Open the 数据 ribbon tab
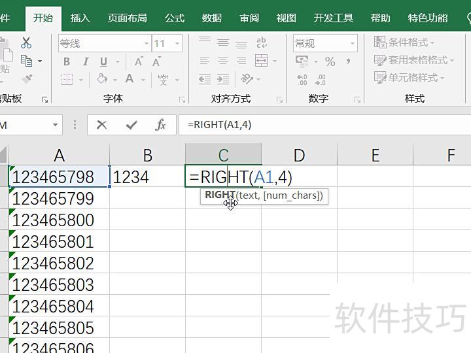Screen dimensions: 471x353 (212, 18)
